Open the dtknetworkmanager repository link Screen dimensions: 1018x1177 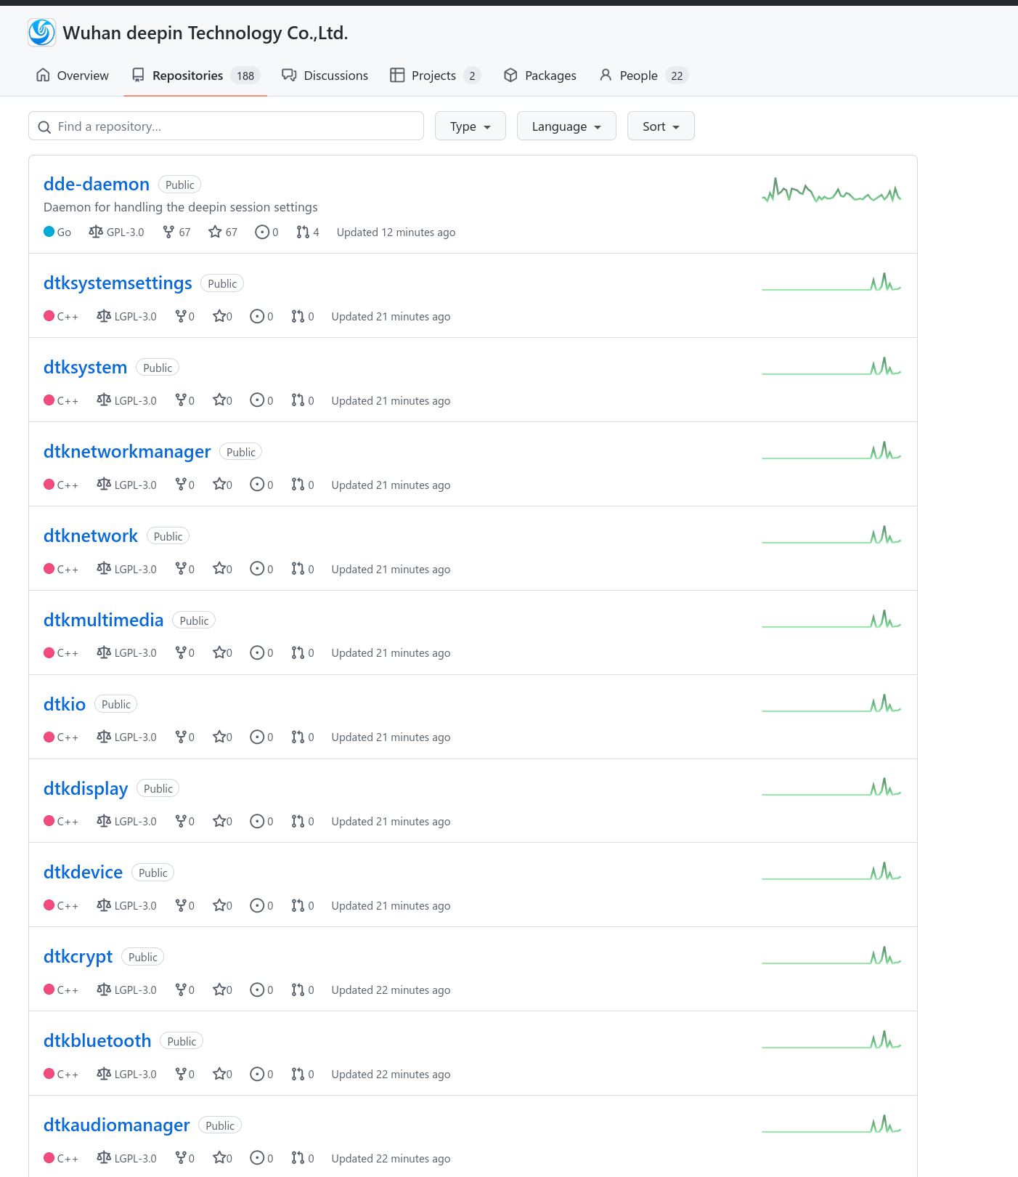(x=127, y=452)
